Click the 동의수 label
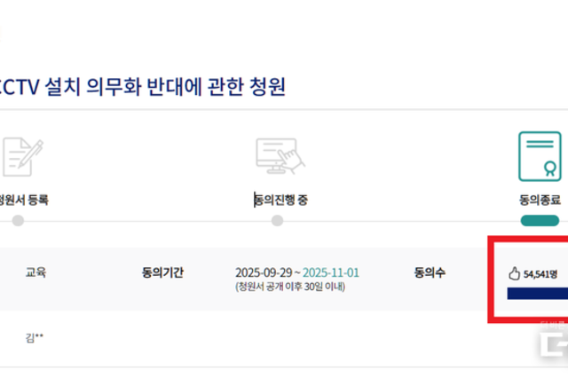 point(430,273)
